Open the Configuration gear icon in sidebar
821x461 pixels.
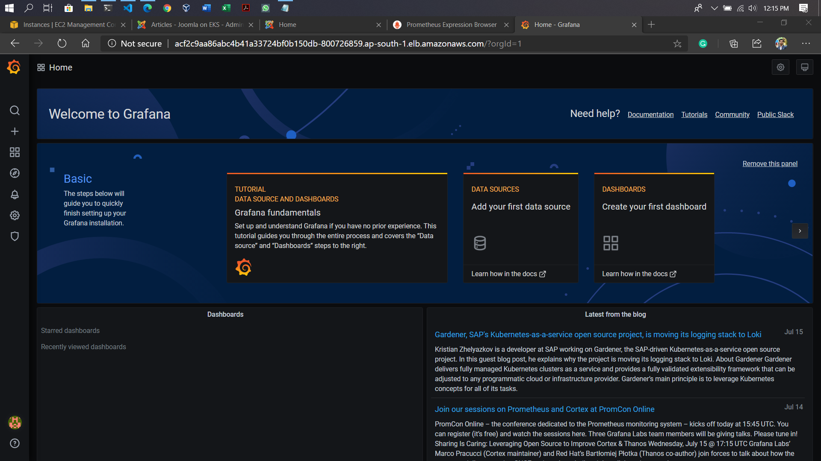(x=15, y=216)
